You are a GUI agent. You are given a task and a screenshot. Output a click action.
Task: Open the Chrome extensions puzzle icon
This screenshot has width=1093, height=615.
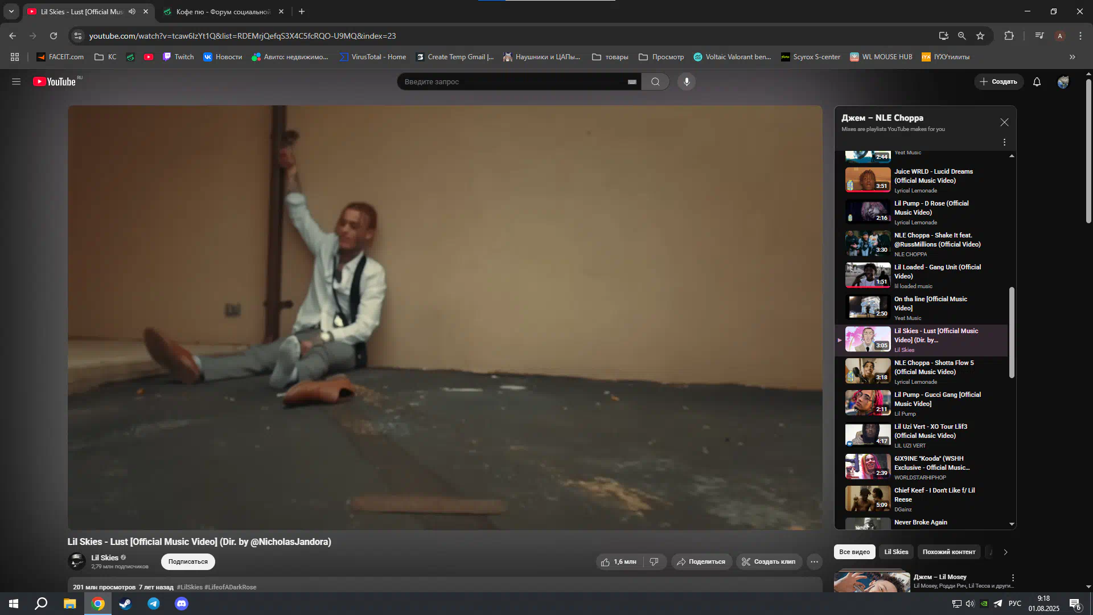1009,36
